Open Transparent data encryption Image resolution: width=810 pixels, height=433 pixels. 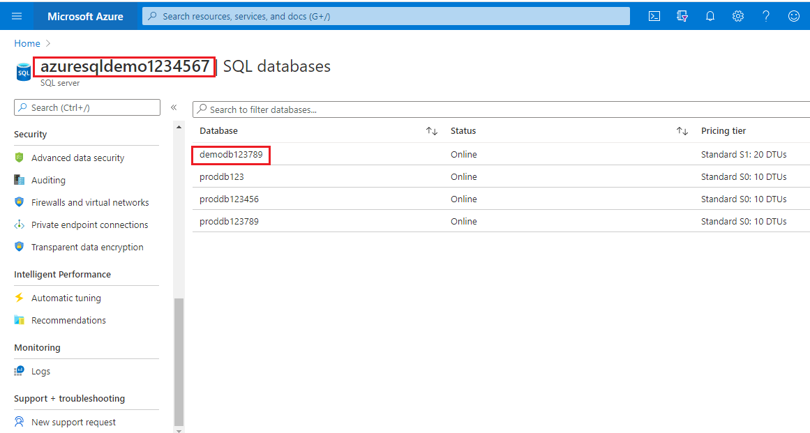(87, 248)
